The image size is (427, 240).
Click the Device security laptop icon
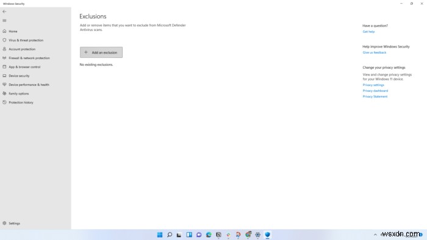[x=4, y=76]
